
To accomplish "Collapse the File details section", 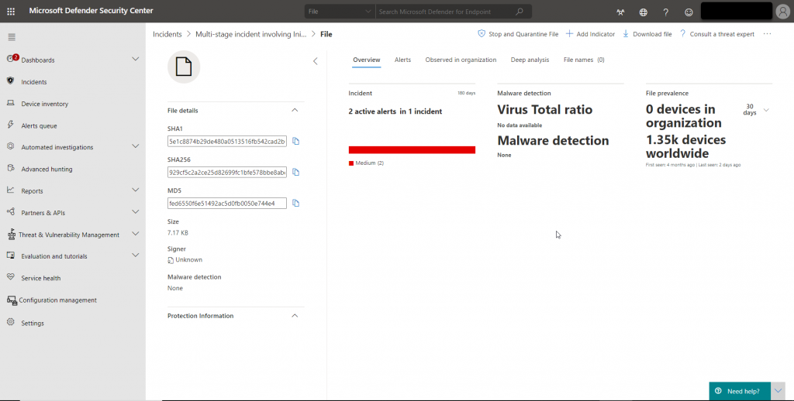I will [295, 110].
